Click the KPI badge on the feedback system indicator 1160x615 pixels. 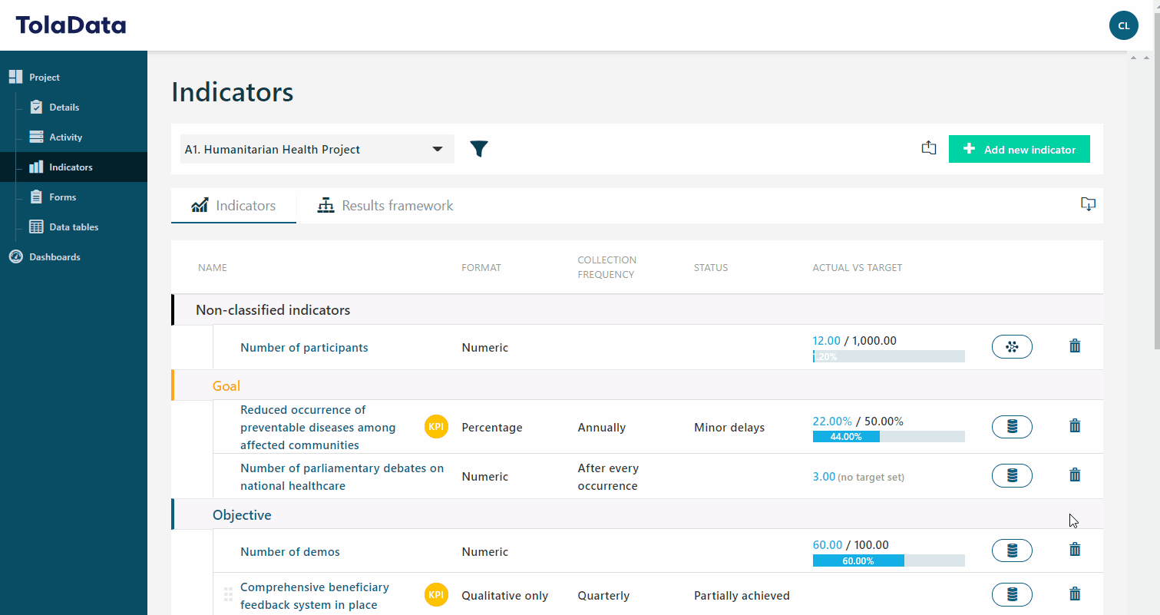(x=436, y=595)
